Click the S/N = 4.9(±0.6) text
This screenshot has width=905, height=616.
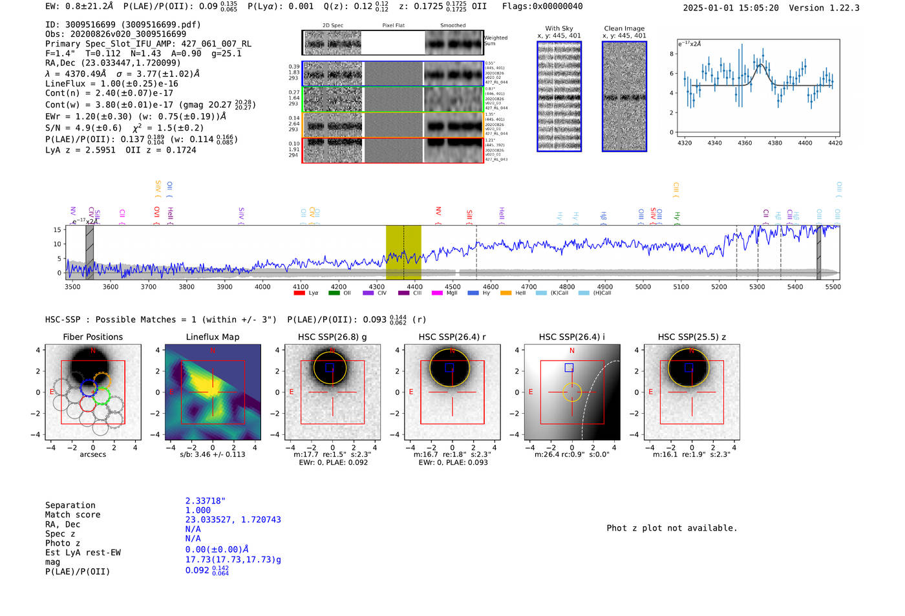(83, 128)
